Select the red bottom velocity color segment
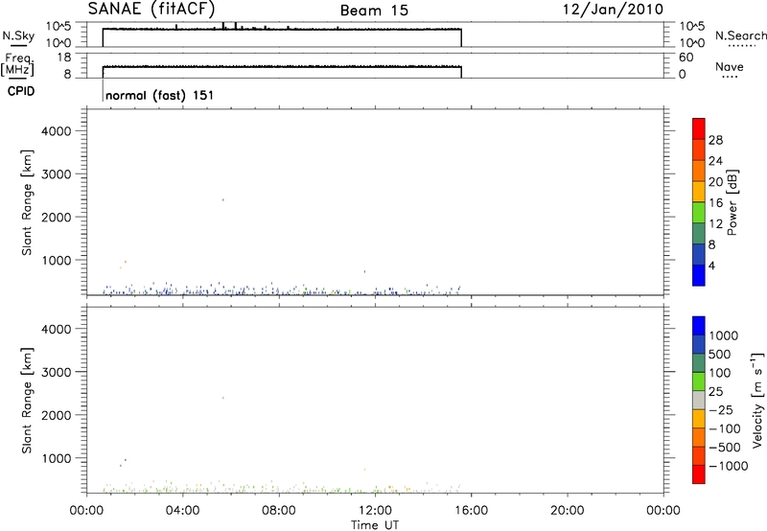 pyautogui.click(x=699, y=474)
